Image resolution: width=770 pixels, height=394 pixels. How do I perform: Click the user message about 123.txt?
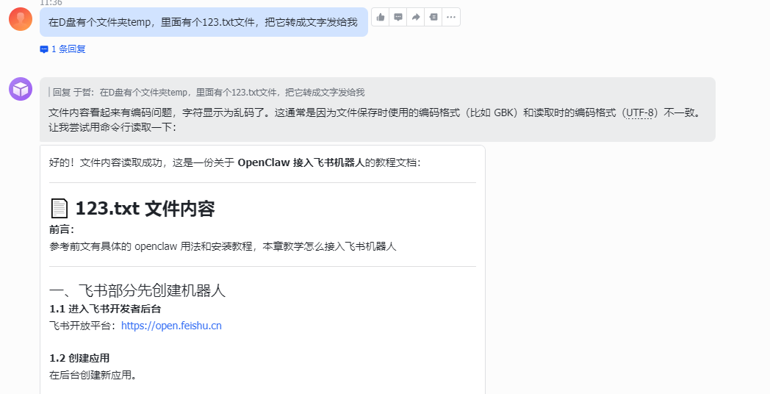[x=204, y=22]
